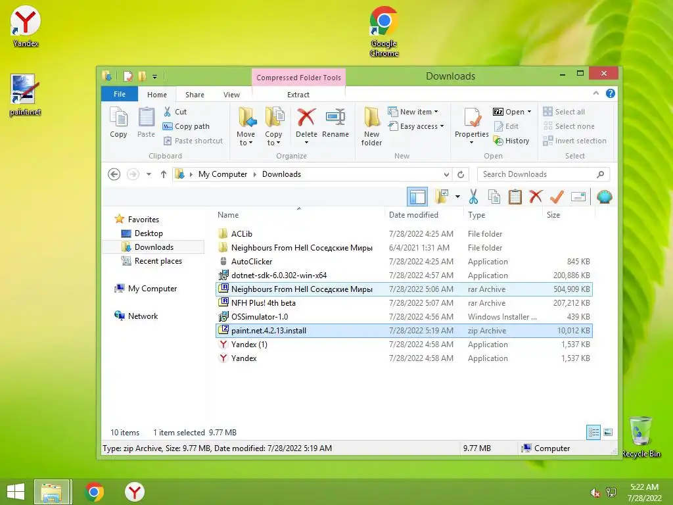The width and height of the screenshot is (673, 505).
Task: Click red X delete icon in Classic toolbar
Action: point(536,197)
